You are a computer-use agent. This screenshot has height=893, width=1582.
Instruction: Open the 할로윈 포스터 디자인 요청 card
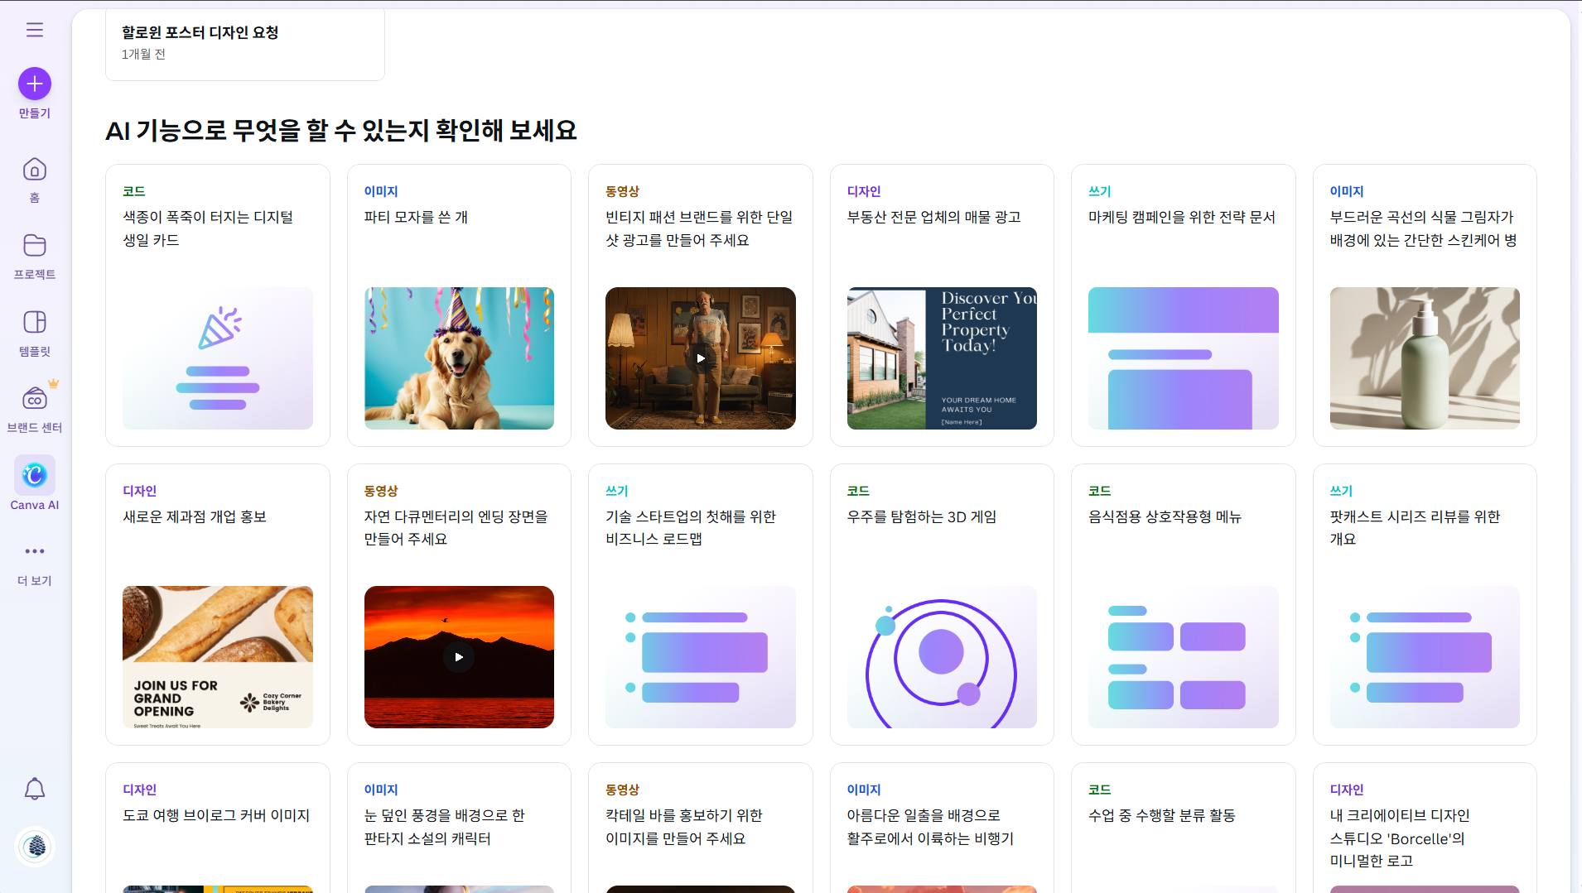pos(245,45)
